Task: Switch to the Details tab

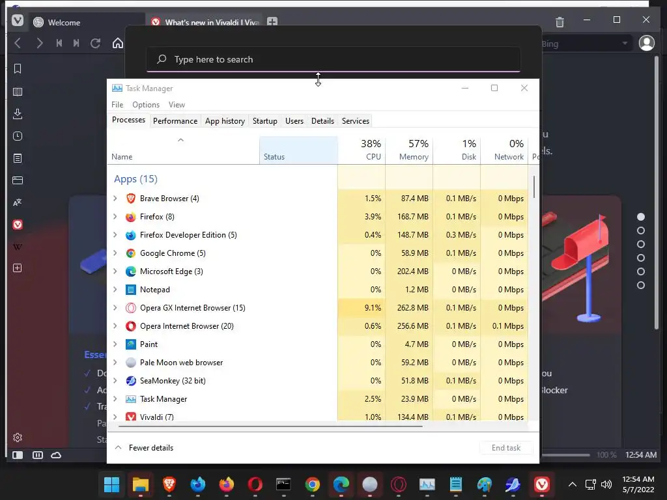Action: coord(323,120)
